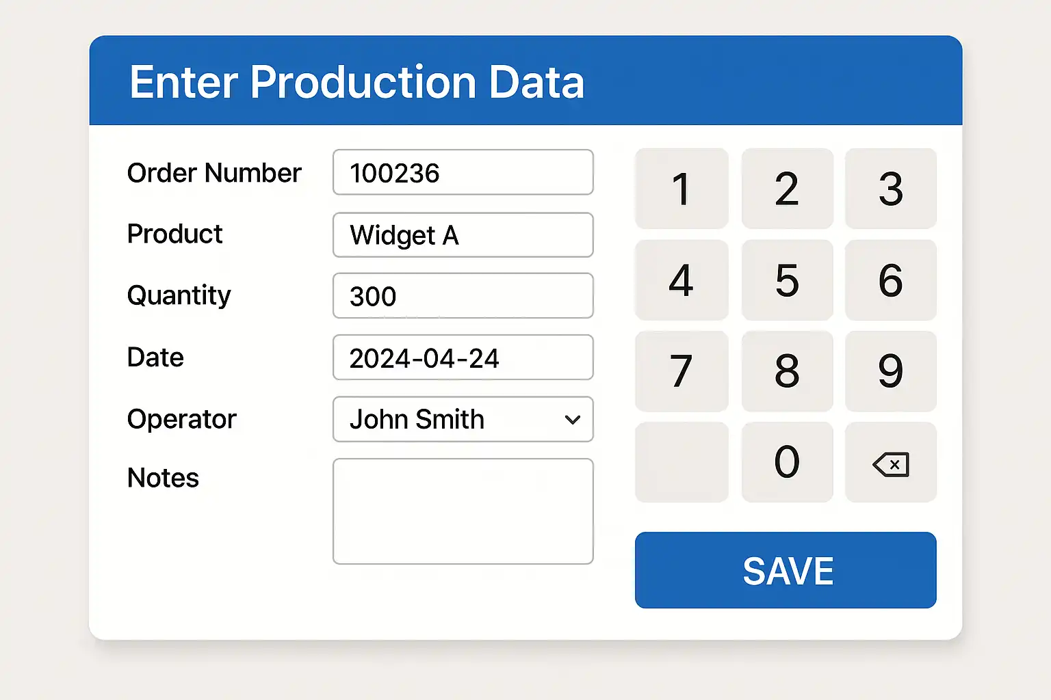Click the Date field showing 2024-04-24
This screenshot has height=700, width=1051.
click(463, 358)
